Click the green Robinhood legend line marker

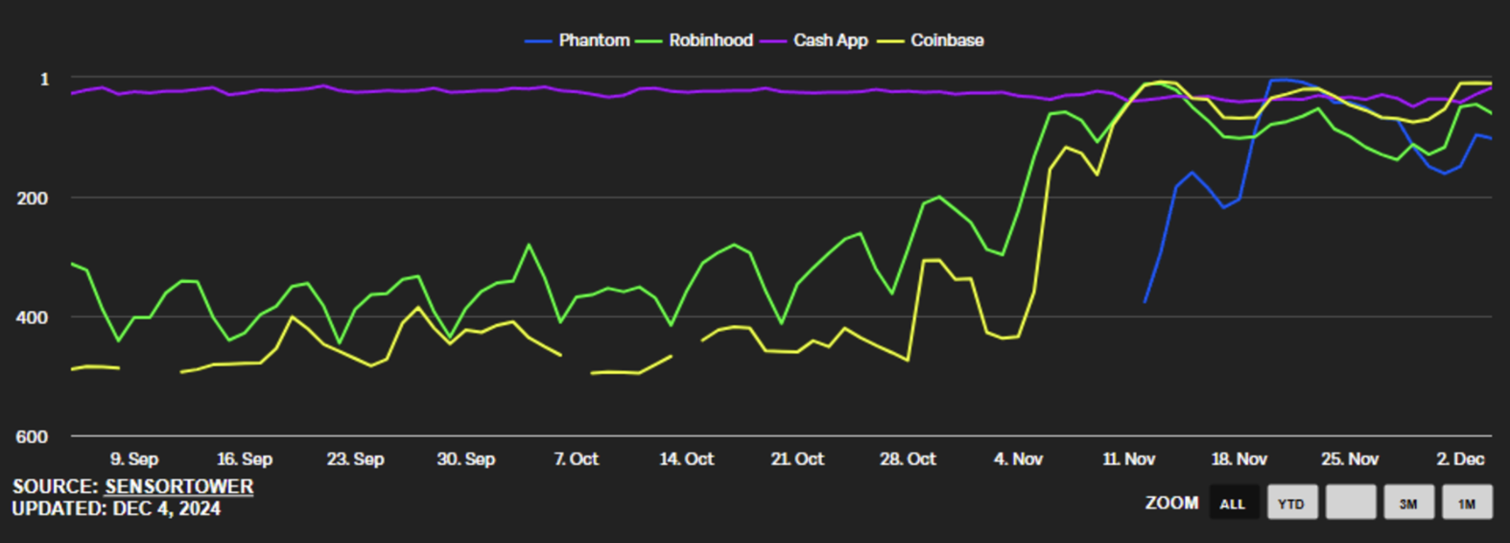(x=649, y=41)
